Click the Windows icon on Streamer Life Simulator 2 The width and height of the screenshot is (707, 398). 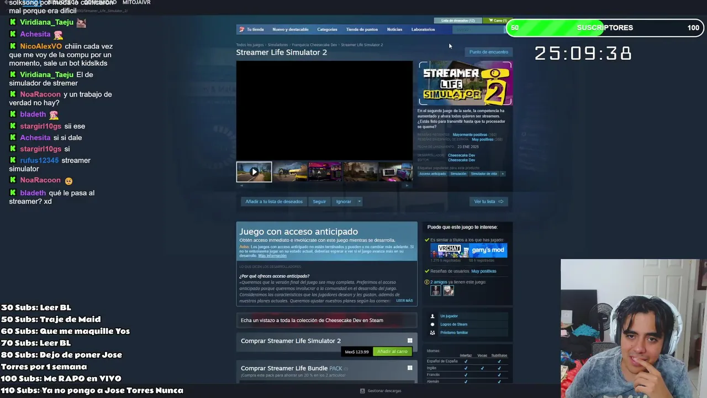(410, 341)
